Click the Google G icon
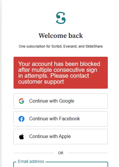Viewport: 119px width, 167px height. tap(22, 101)
